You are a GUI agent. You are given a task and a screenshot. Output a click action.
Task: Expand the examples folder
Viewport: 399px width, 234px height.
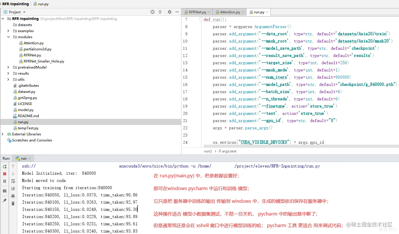[8, 31]
